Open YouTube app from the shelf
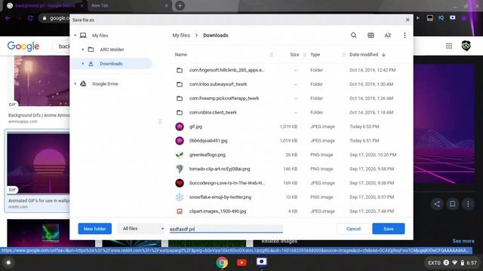This screenshot has width=483, height=271. point(241,263)
